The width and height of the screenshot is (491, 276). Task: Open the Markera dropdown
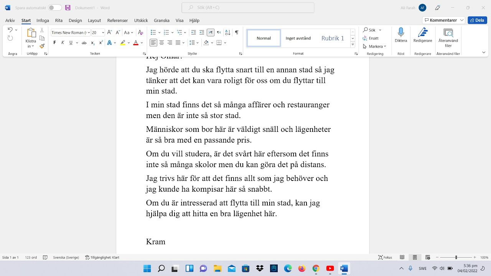[x=374, y=46]
